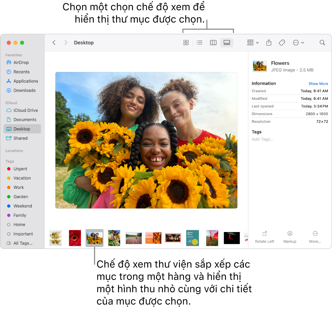The image size is (332, 309).
Task: Click the Dimensions value 2800 x 1800
Action: [x=317, y=114]
